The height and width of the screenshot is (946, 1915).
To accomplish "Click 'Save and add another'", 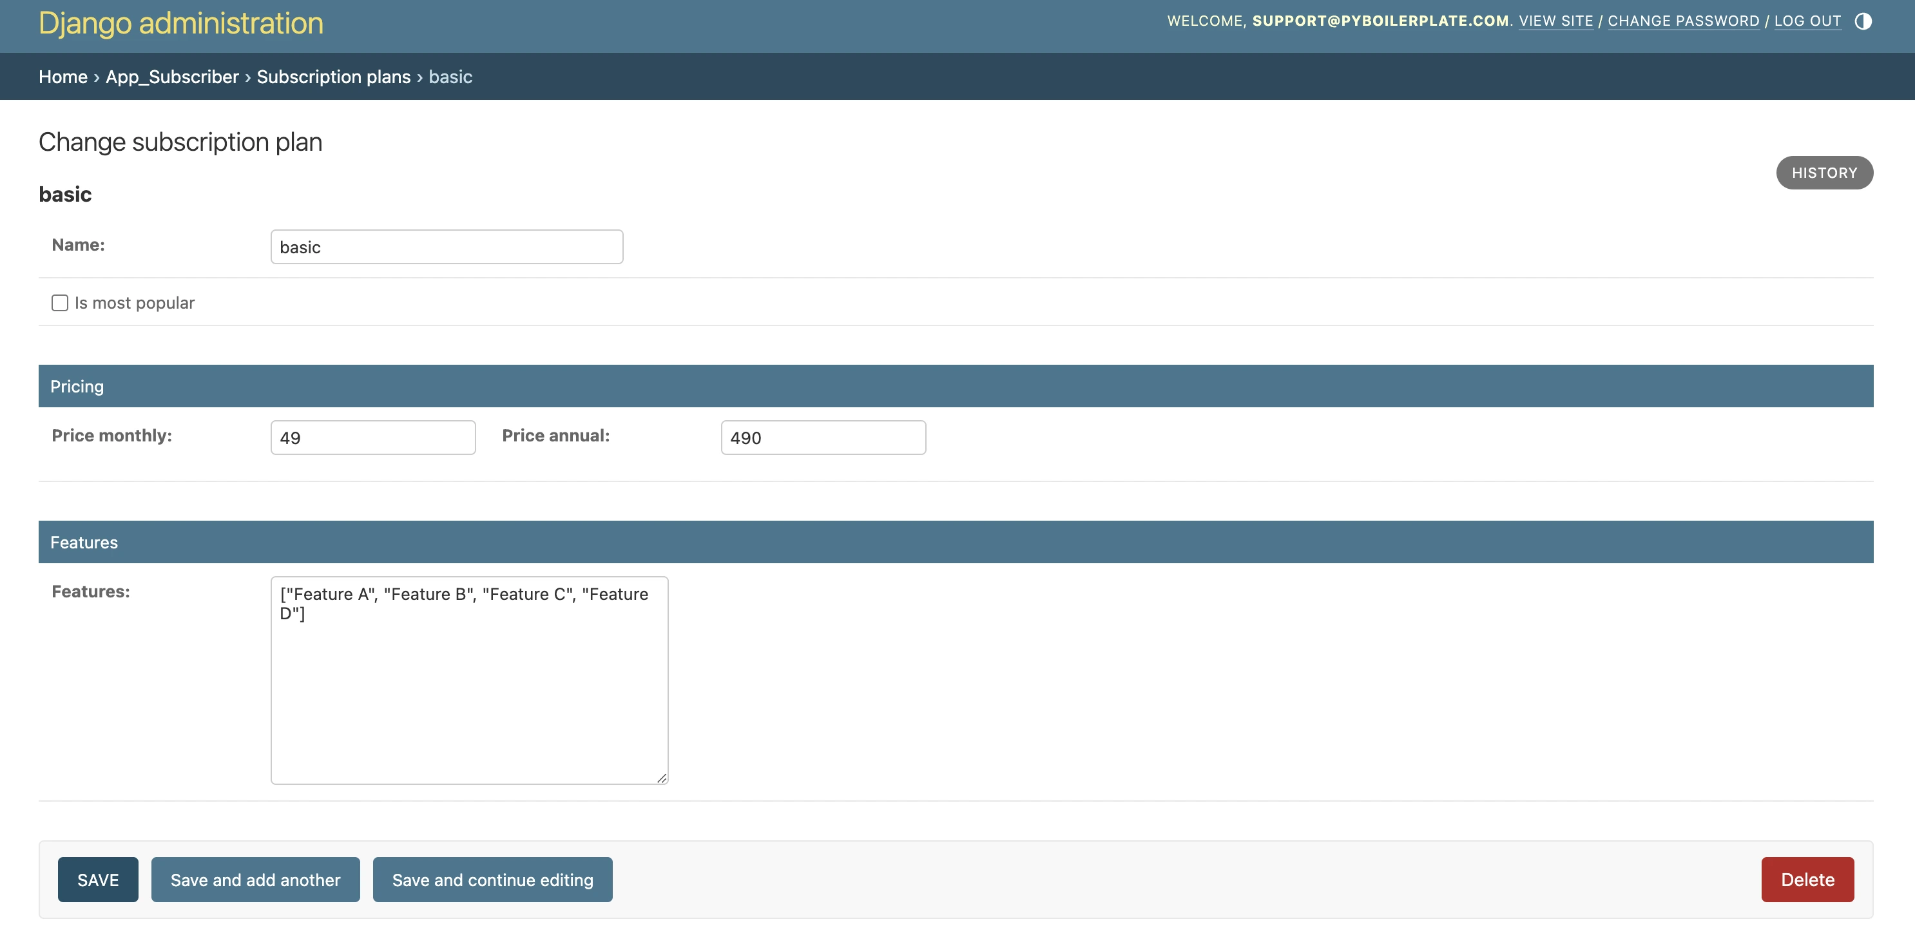I will pos(255,879).
